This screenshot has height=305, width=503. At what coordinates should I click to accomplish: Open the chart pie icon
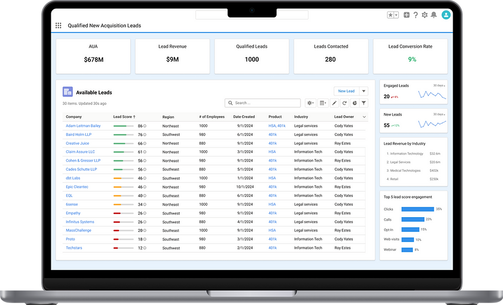coord(355,103)
